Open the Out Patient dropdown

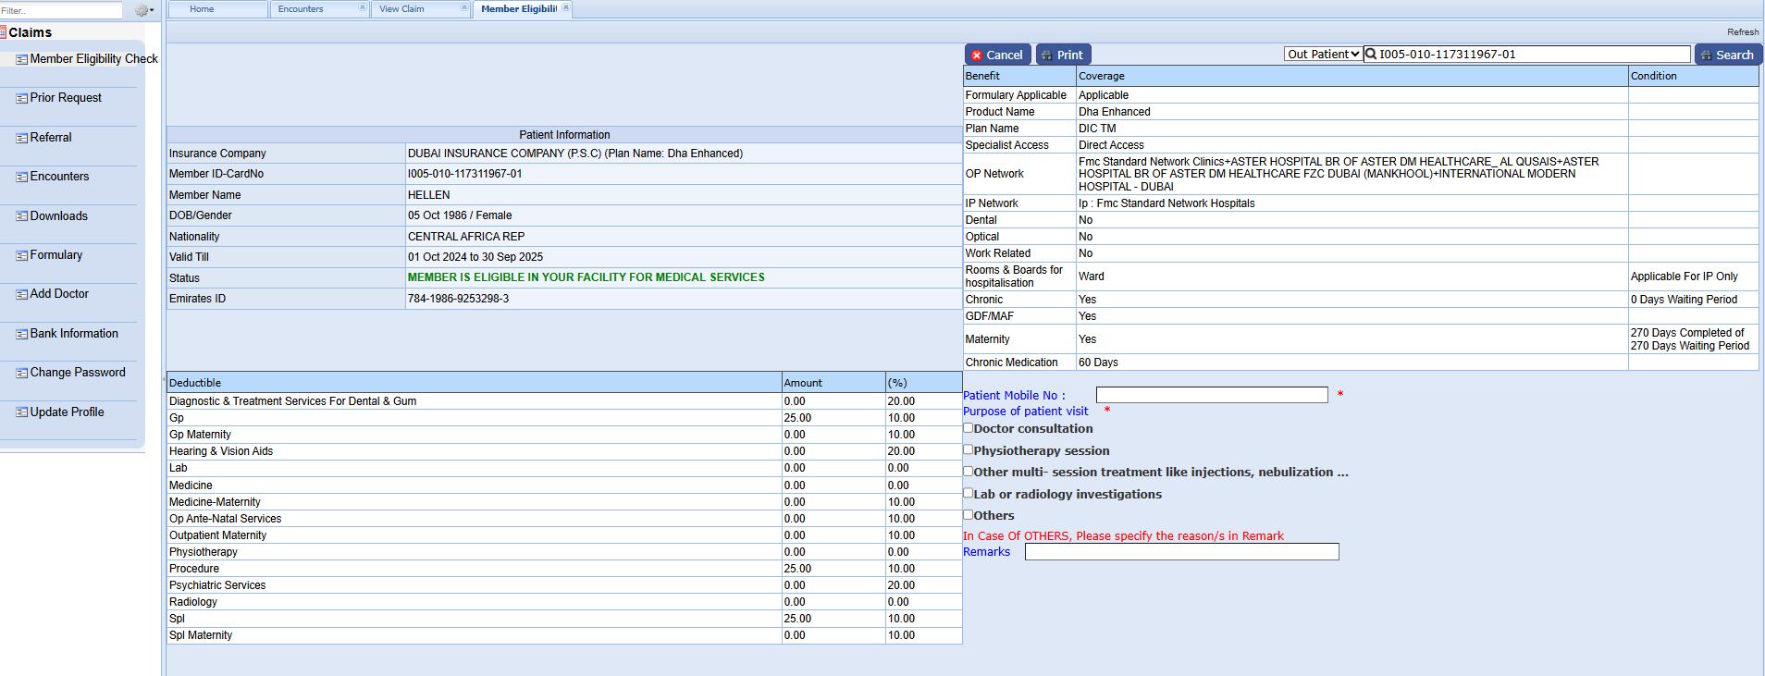[x=1323, y=55]
